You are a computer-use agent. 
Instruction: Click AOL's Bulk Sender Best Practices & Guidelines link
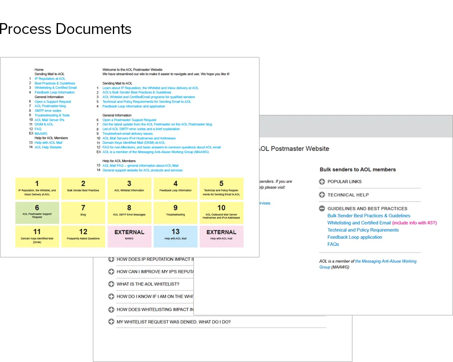coord(137,92)
